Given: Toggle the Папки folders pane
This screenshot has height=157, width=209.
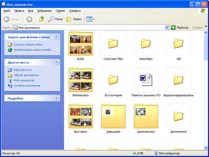Looking at the screenshot, I should pyautogui.click(x=74, y=19).
